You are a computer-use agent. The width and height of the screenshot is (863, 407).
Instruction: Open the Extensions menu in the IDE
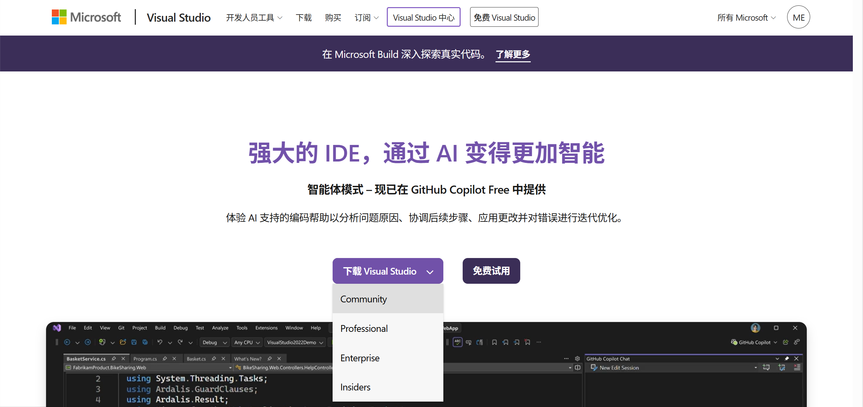click(266, 328)
